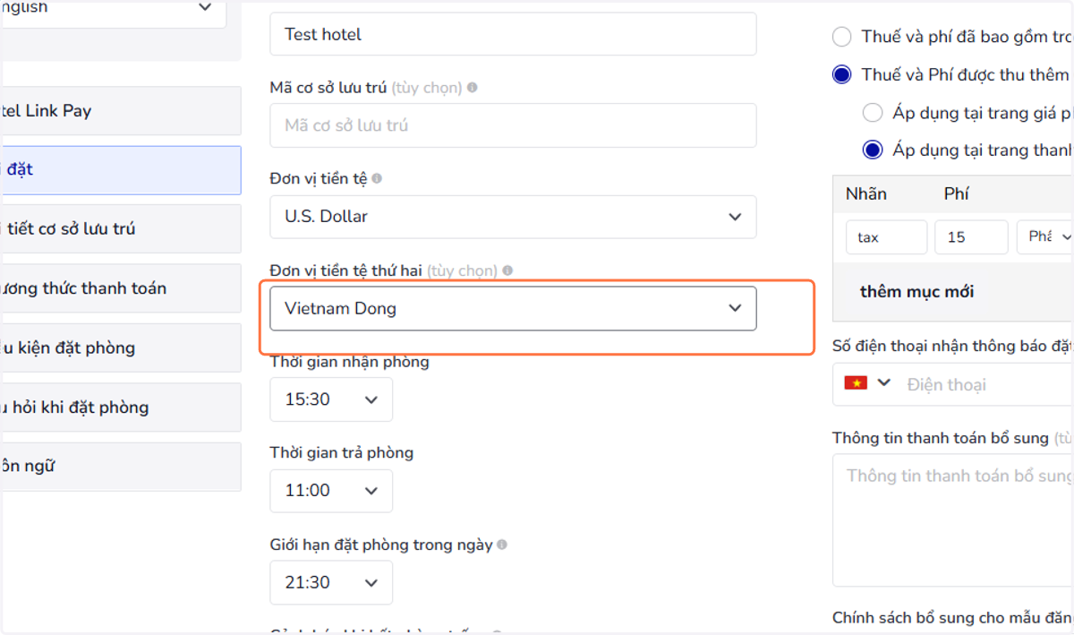The height and width of the screenshot is (635, 1074).
Task: Click info icon next to Mã cơ sở lưu trú
Action: [472, 88]
